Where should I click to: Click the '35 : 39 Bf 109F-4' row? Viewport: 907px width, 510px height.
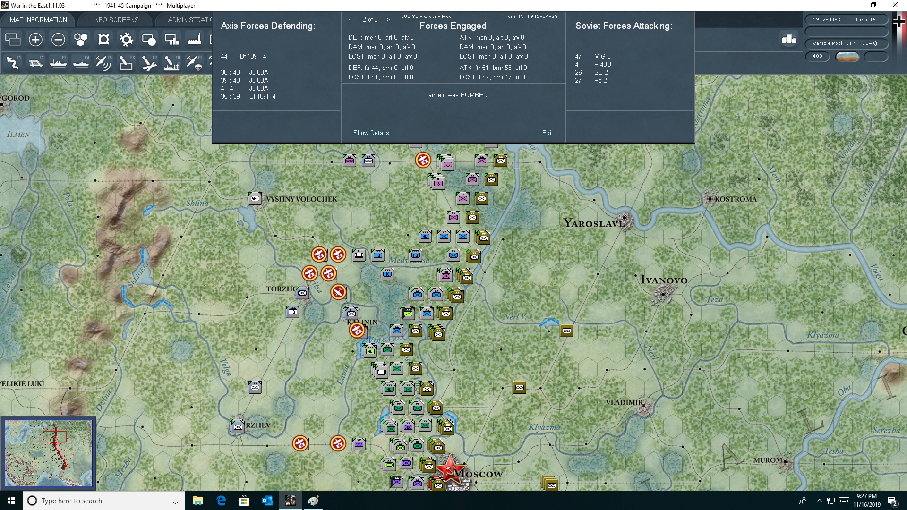[x=248, y=96]
